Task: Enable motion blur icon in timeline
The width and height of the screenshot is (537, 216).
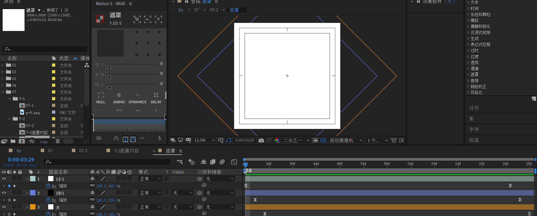Action: tap(222, 162)
